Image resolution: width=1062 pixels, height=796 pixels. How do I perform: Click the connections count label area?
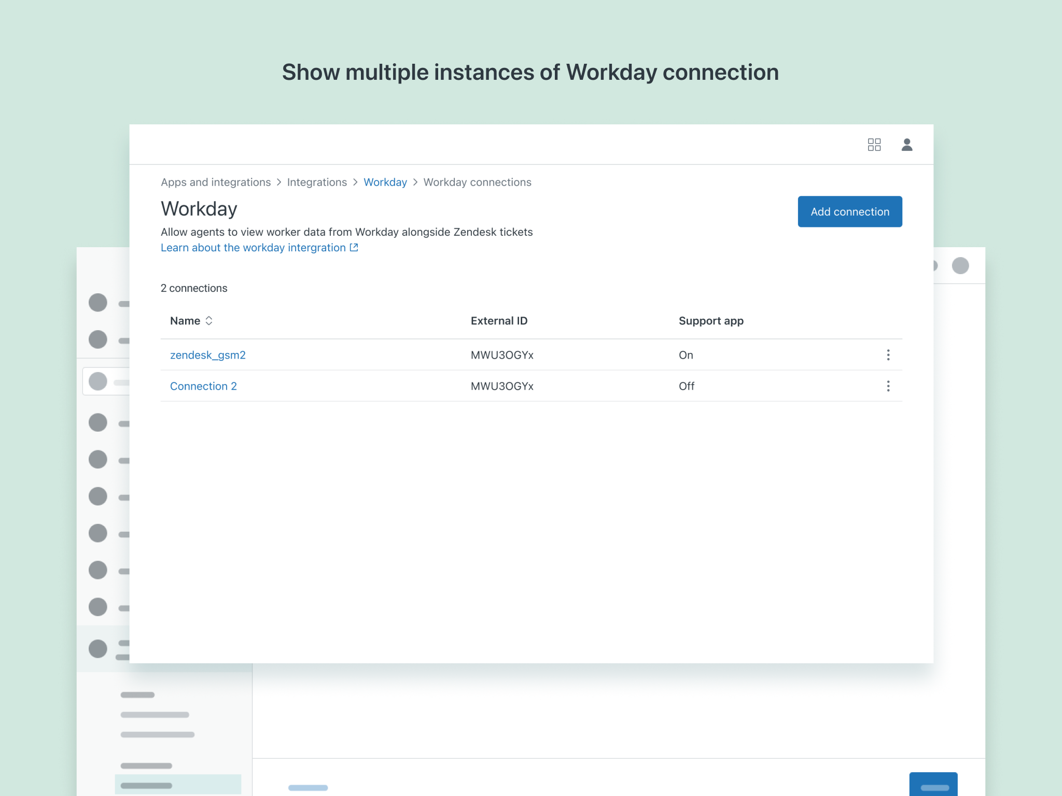tap(194, 288)
